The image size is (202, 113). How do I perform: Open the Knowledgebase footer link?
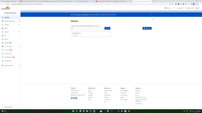pyautogui.click(x=124, y=91)
